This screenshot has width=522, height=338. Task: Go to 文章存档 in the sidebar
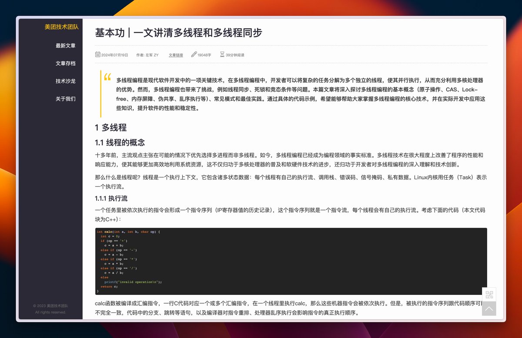66,64
